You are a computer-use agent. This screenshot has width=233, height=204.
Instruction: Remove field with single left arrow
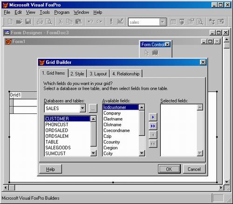click(x=153, y=135)
